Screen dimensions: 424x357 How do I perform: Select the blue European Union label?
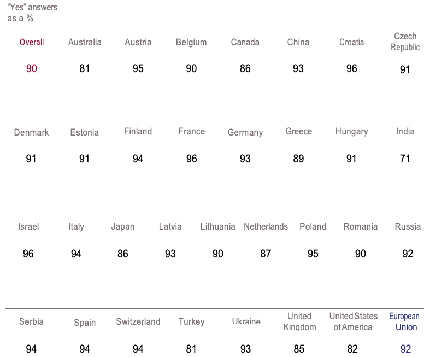[404, 321]
